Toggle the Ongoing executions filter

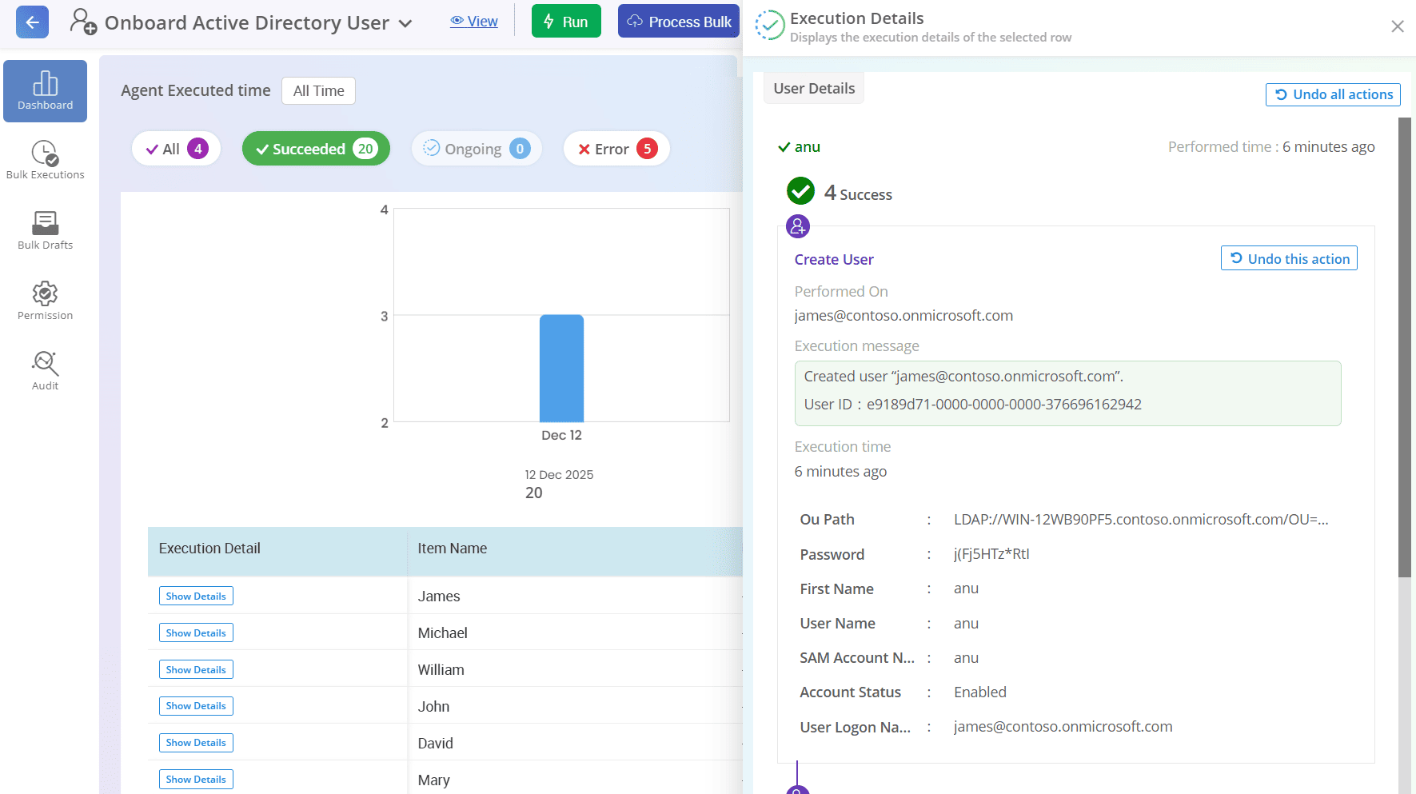click(x=477, y=148)
